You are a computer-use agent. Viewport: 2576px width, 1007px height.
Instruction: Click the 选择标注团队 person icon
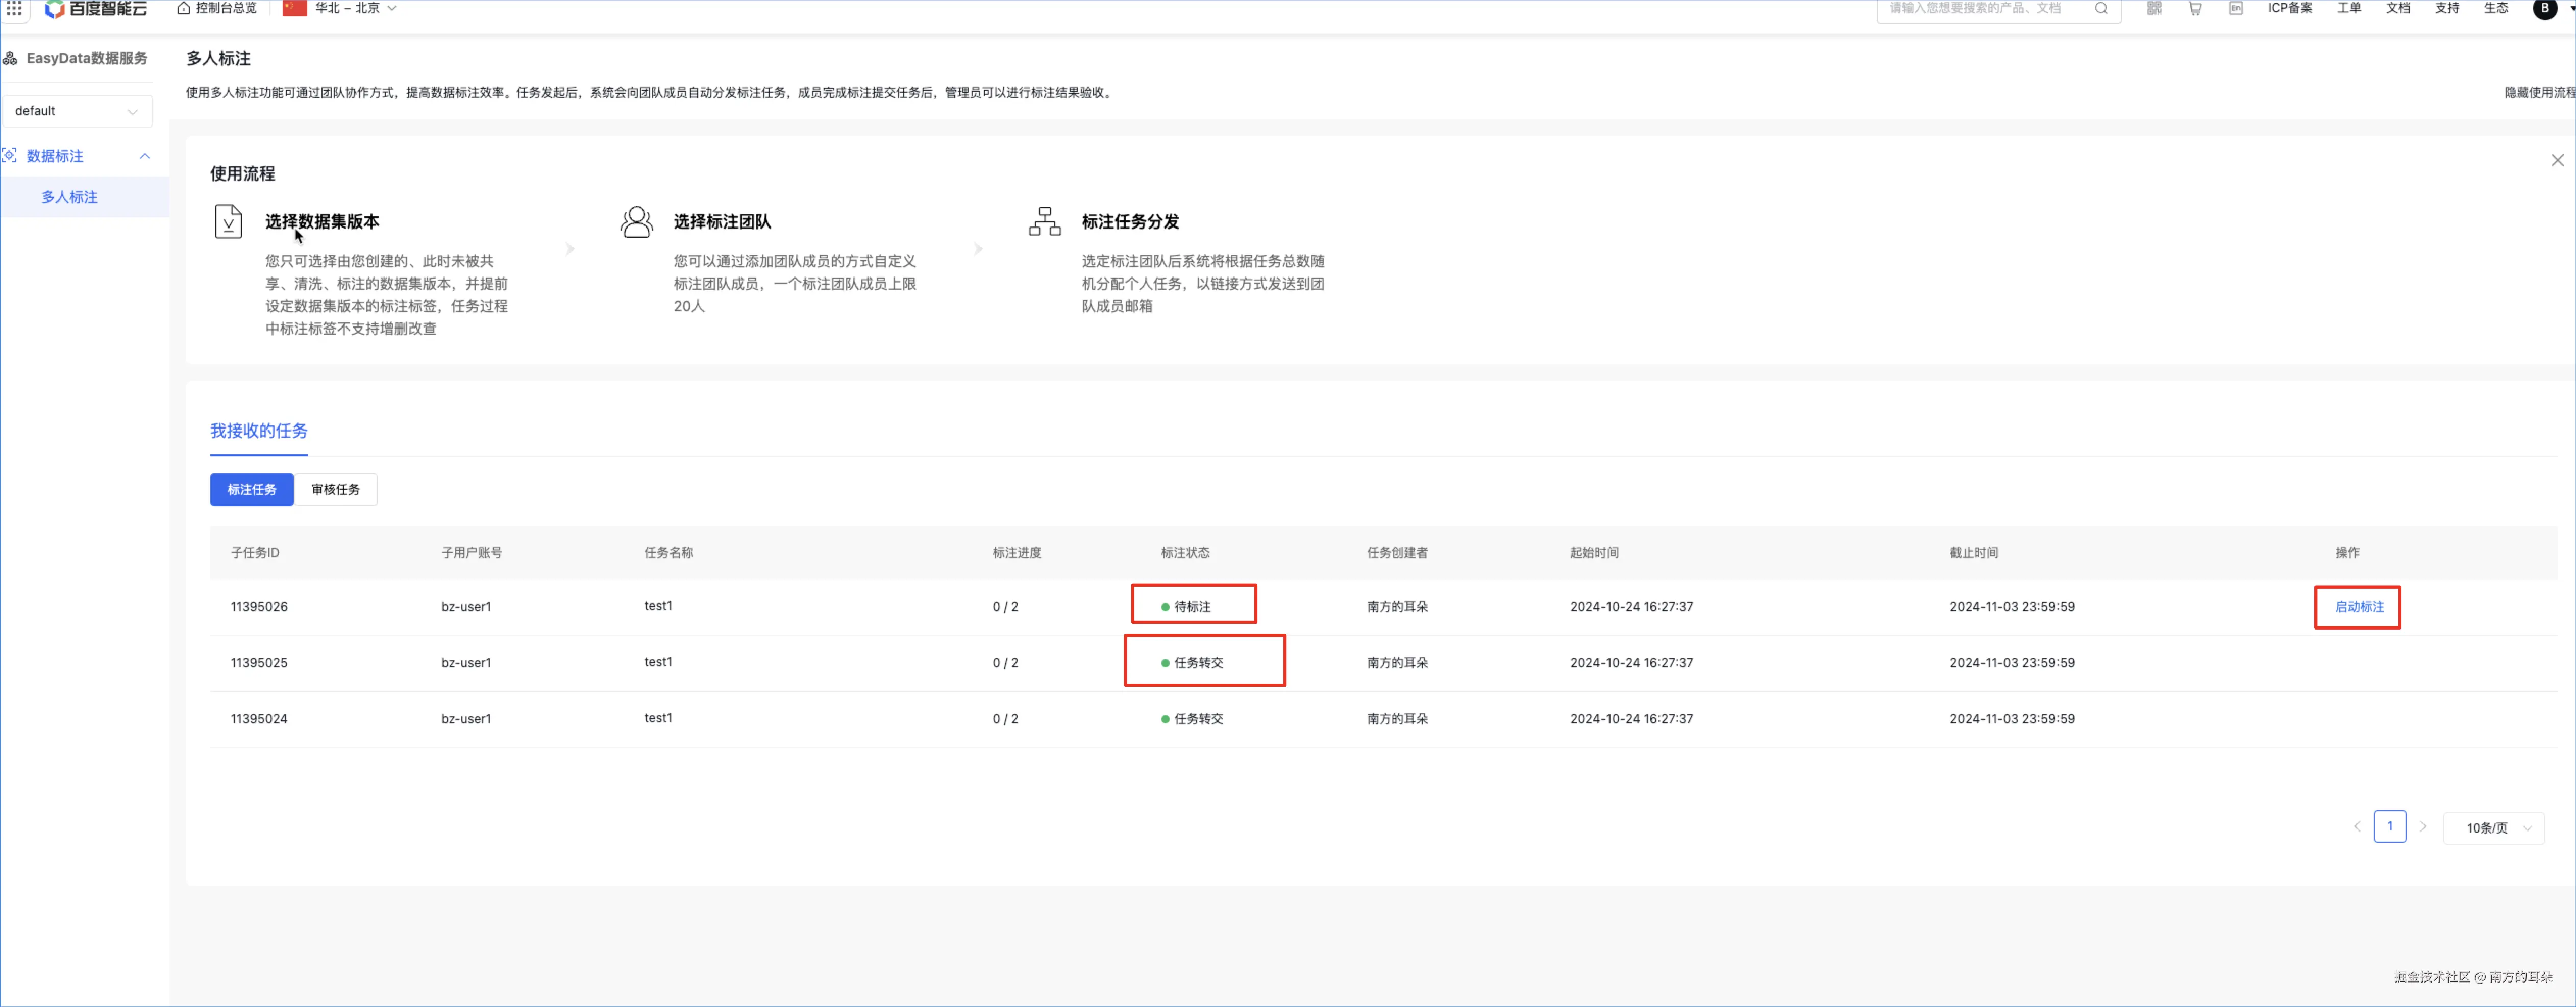coord(636,221)
